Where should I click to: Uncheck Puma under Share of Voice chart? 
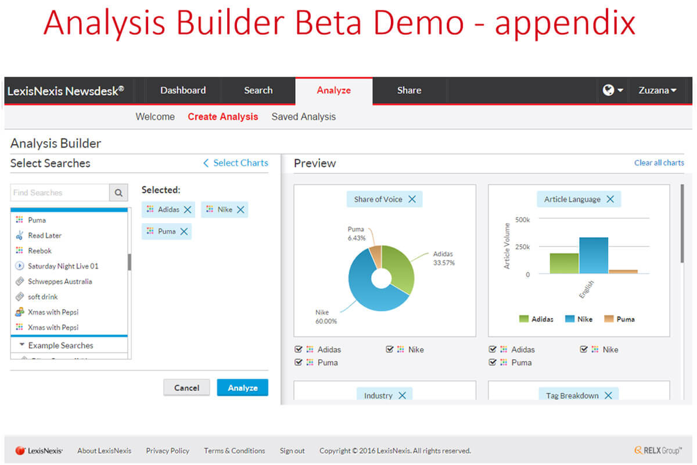tap(299, 362)
